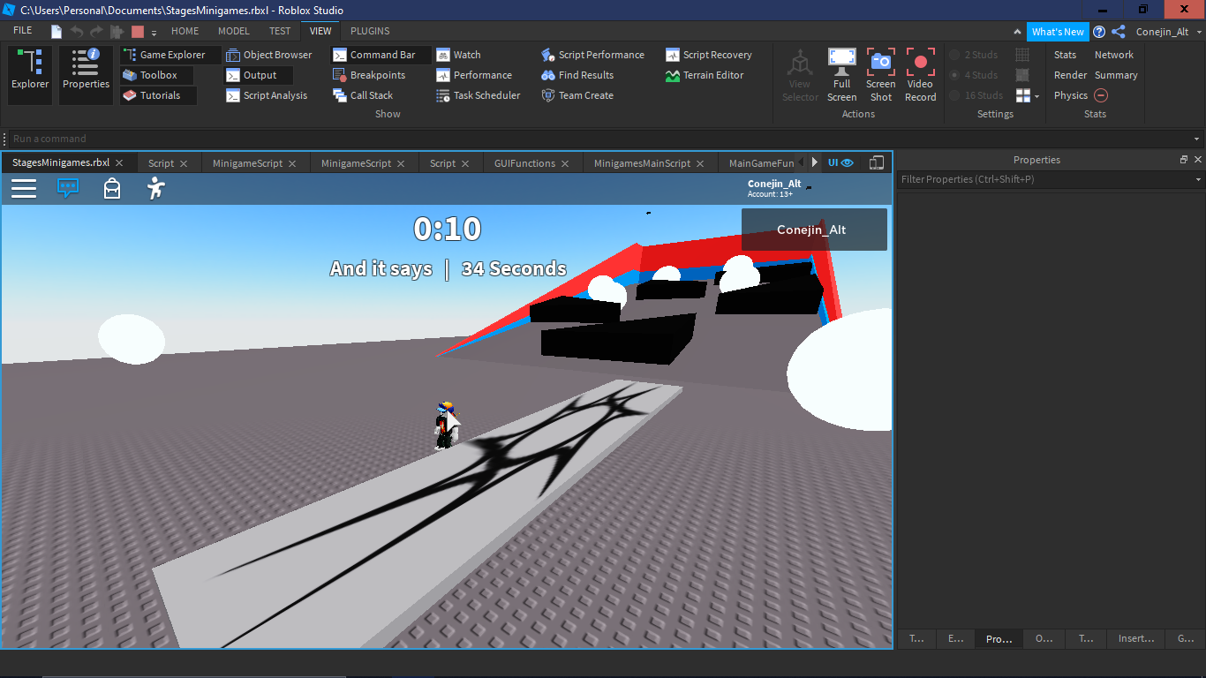Select the 2 Studs grid option
1206x678 pixels.
point(974,55)
